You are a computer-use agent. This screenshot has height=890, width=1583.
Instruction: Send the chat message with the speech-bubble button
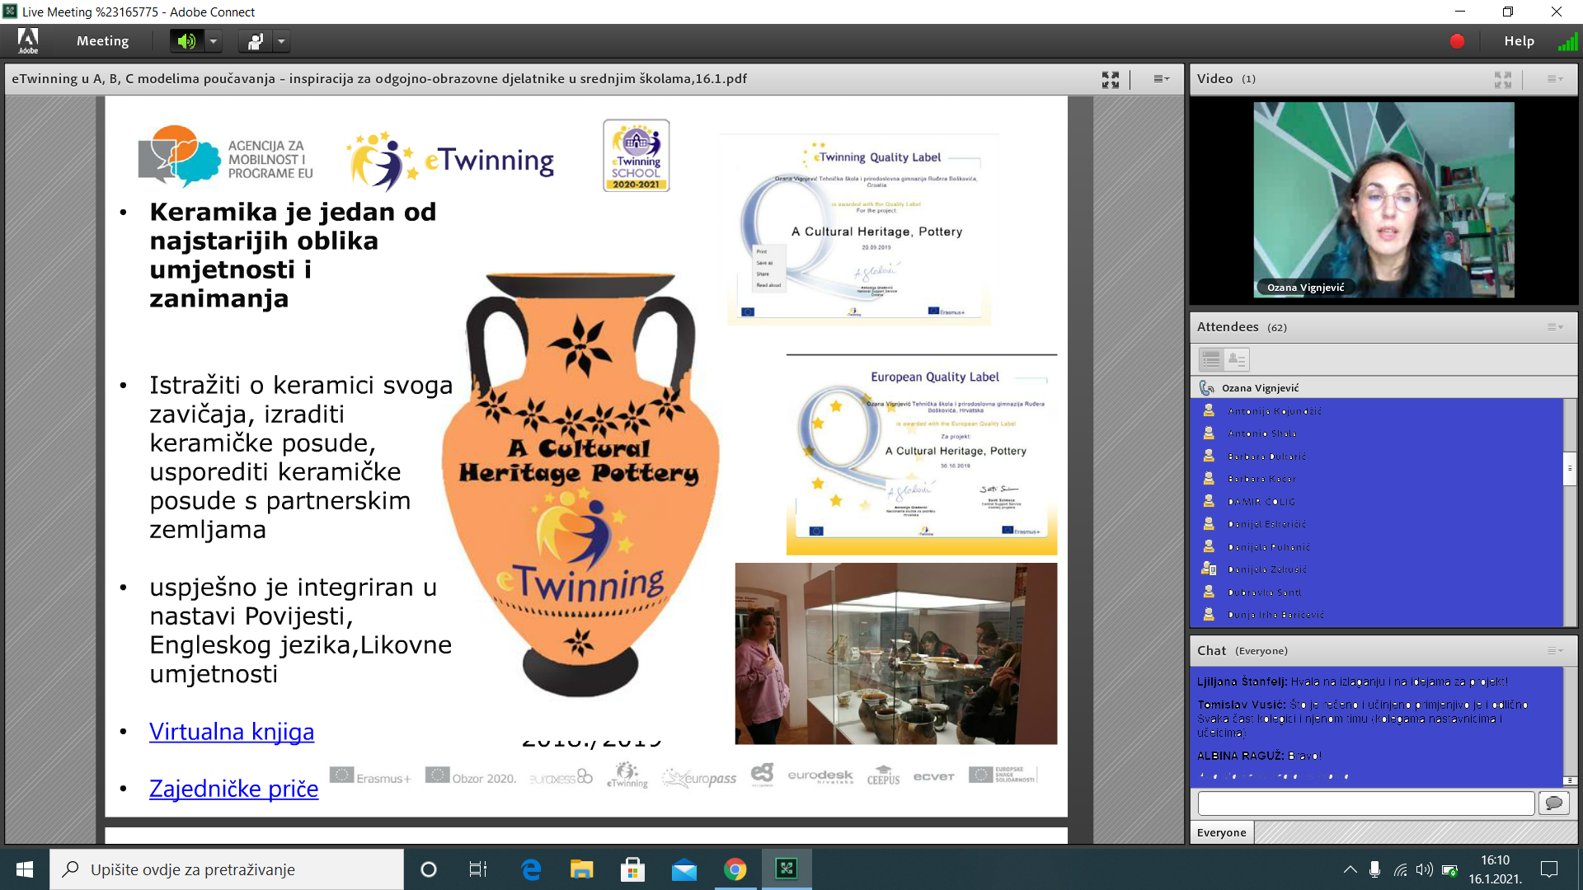1553,803
